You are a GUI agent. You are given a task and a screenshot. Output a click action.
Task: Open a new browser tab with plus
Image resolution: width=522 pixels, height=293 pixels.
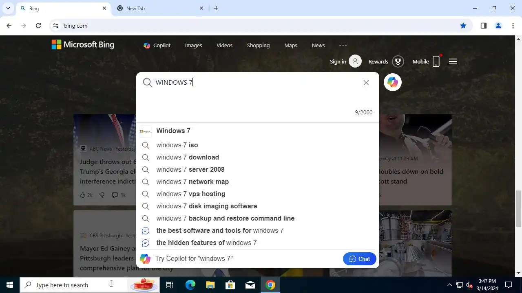pyautogui.click(x=216, y=8)
